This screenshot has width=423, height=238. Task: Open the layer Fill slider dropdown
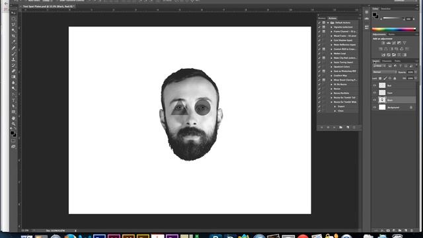(x=416, y=78)
